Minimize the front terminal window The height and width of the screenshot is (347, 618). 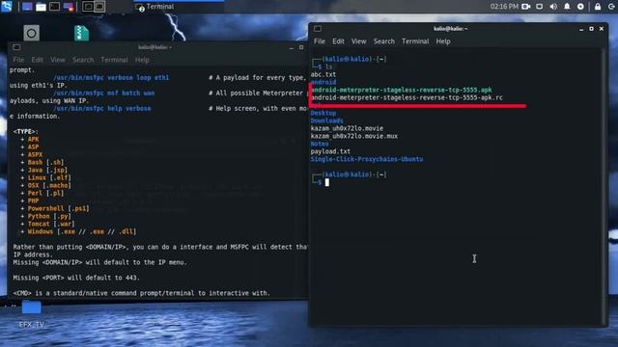tap(581, 29)
